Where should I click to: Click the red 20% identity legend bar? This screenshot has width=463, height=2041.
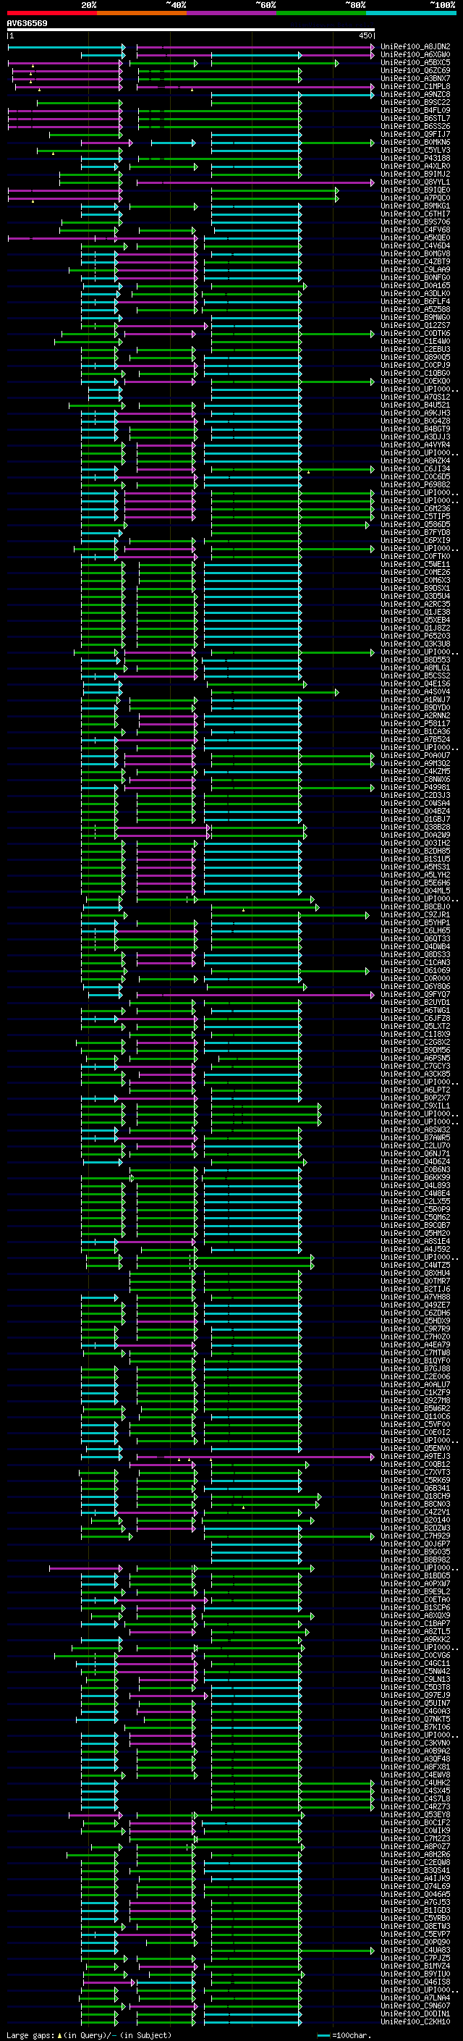tap(51, 14)
